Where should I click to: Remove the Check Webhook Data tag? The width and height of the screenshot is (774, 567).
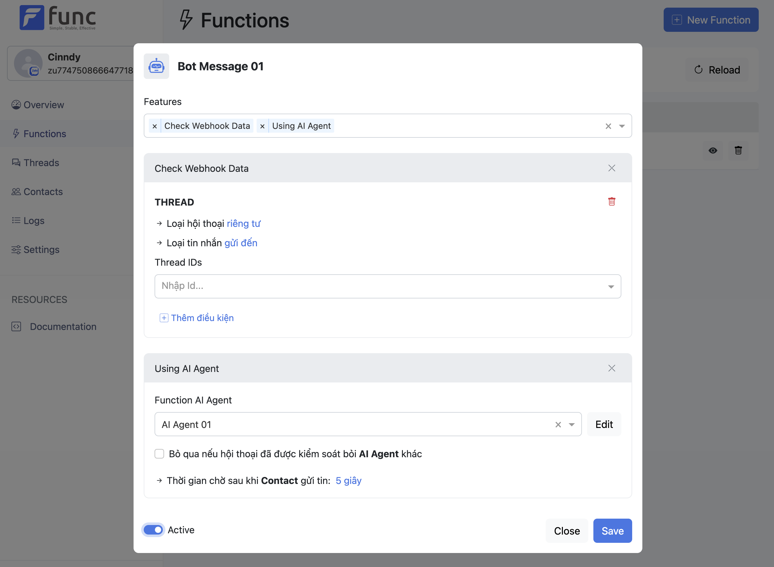click(155, 126)
